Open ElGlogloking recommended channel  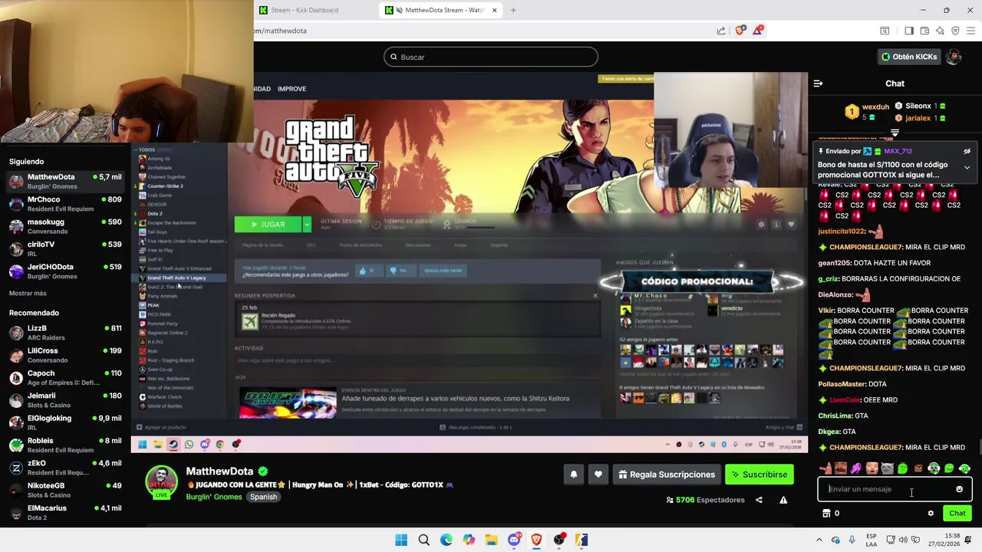(64, 422)
